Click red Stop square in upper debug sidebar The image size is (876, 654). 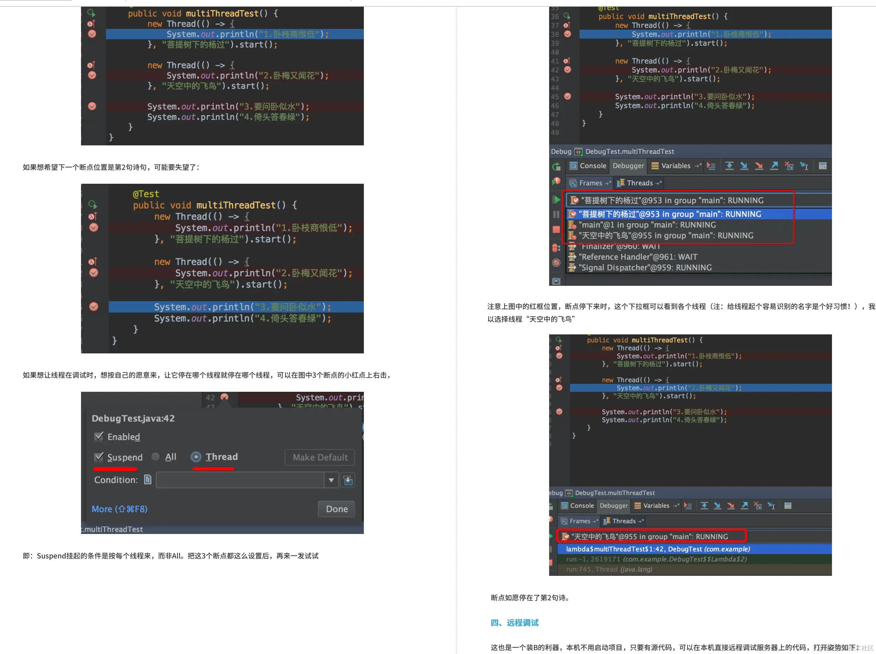tap(557, 229)
